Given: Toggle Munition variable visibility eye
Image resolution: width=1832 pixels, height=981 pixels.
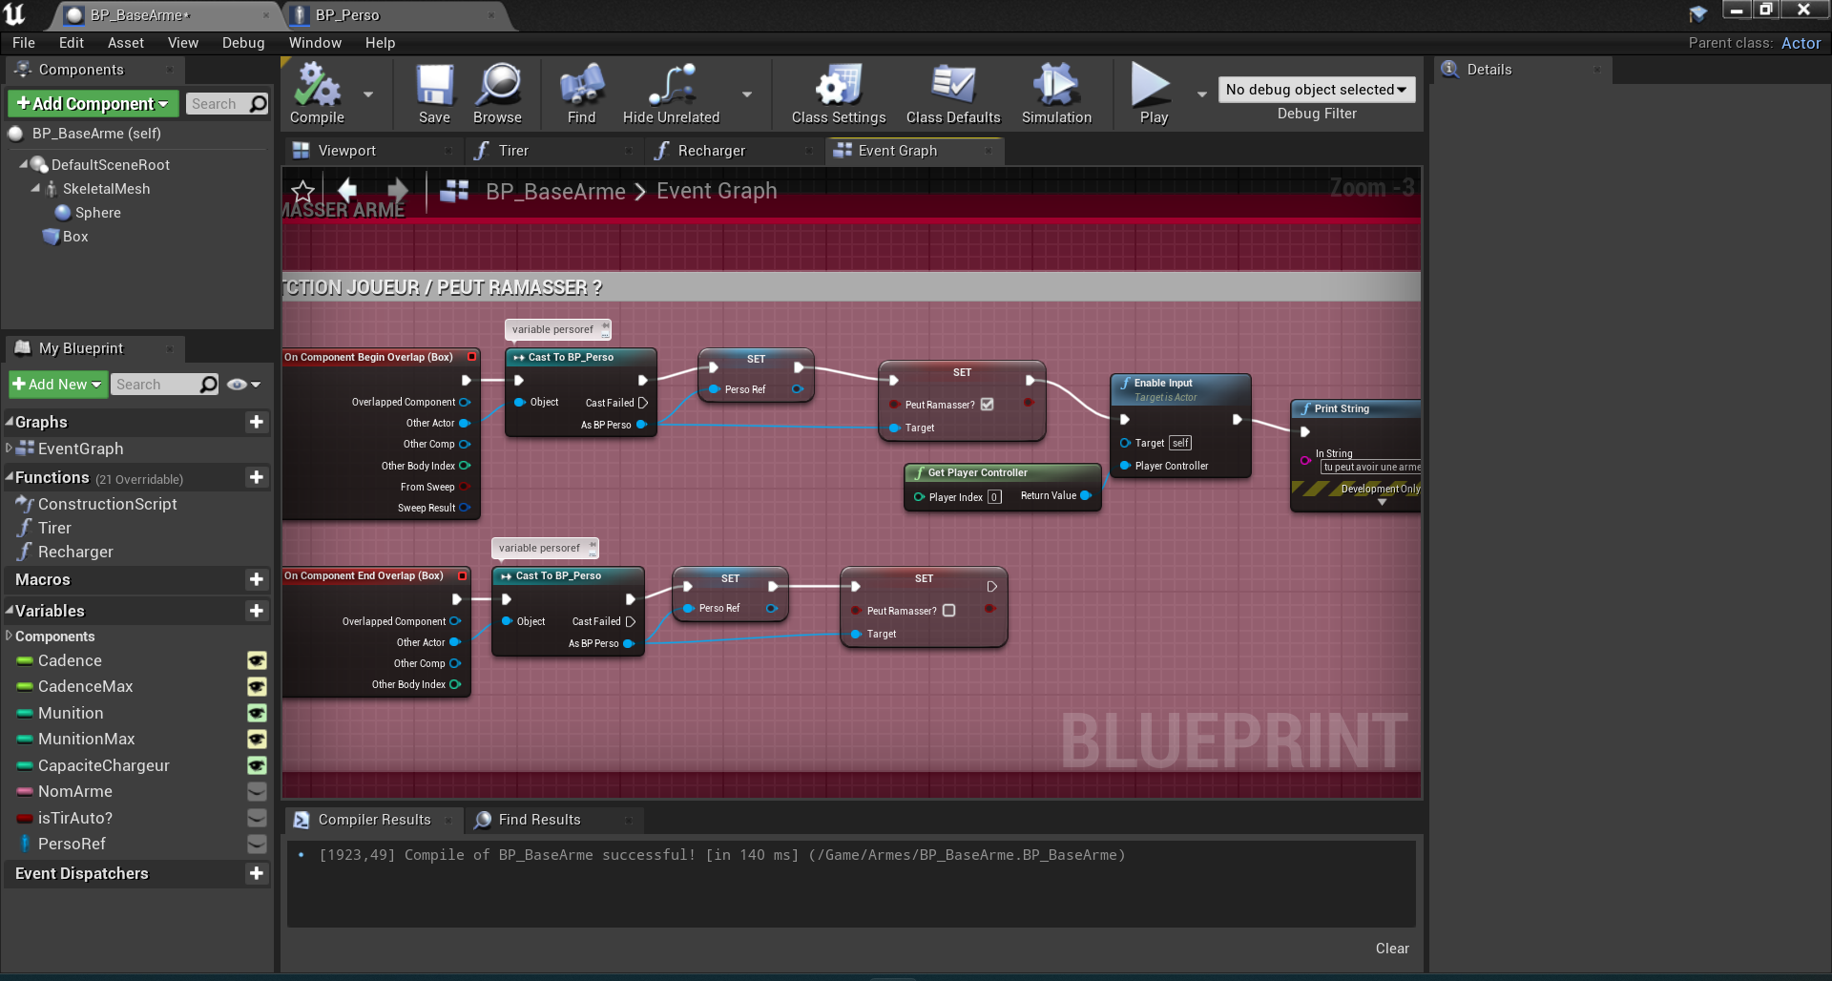Looking at the screenshot, I should 257,713.
